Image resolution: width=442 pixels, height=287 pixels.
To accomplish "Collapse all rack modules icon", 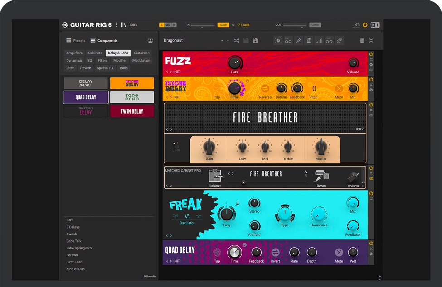I will pos(371,41).
